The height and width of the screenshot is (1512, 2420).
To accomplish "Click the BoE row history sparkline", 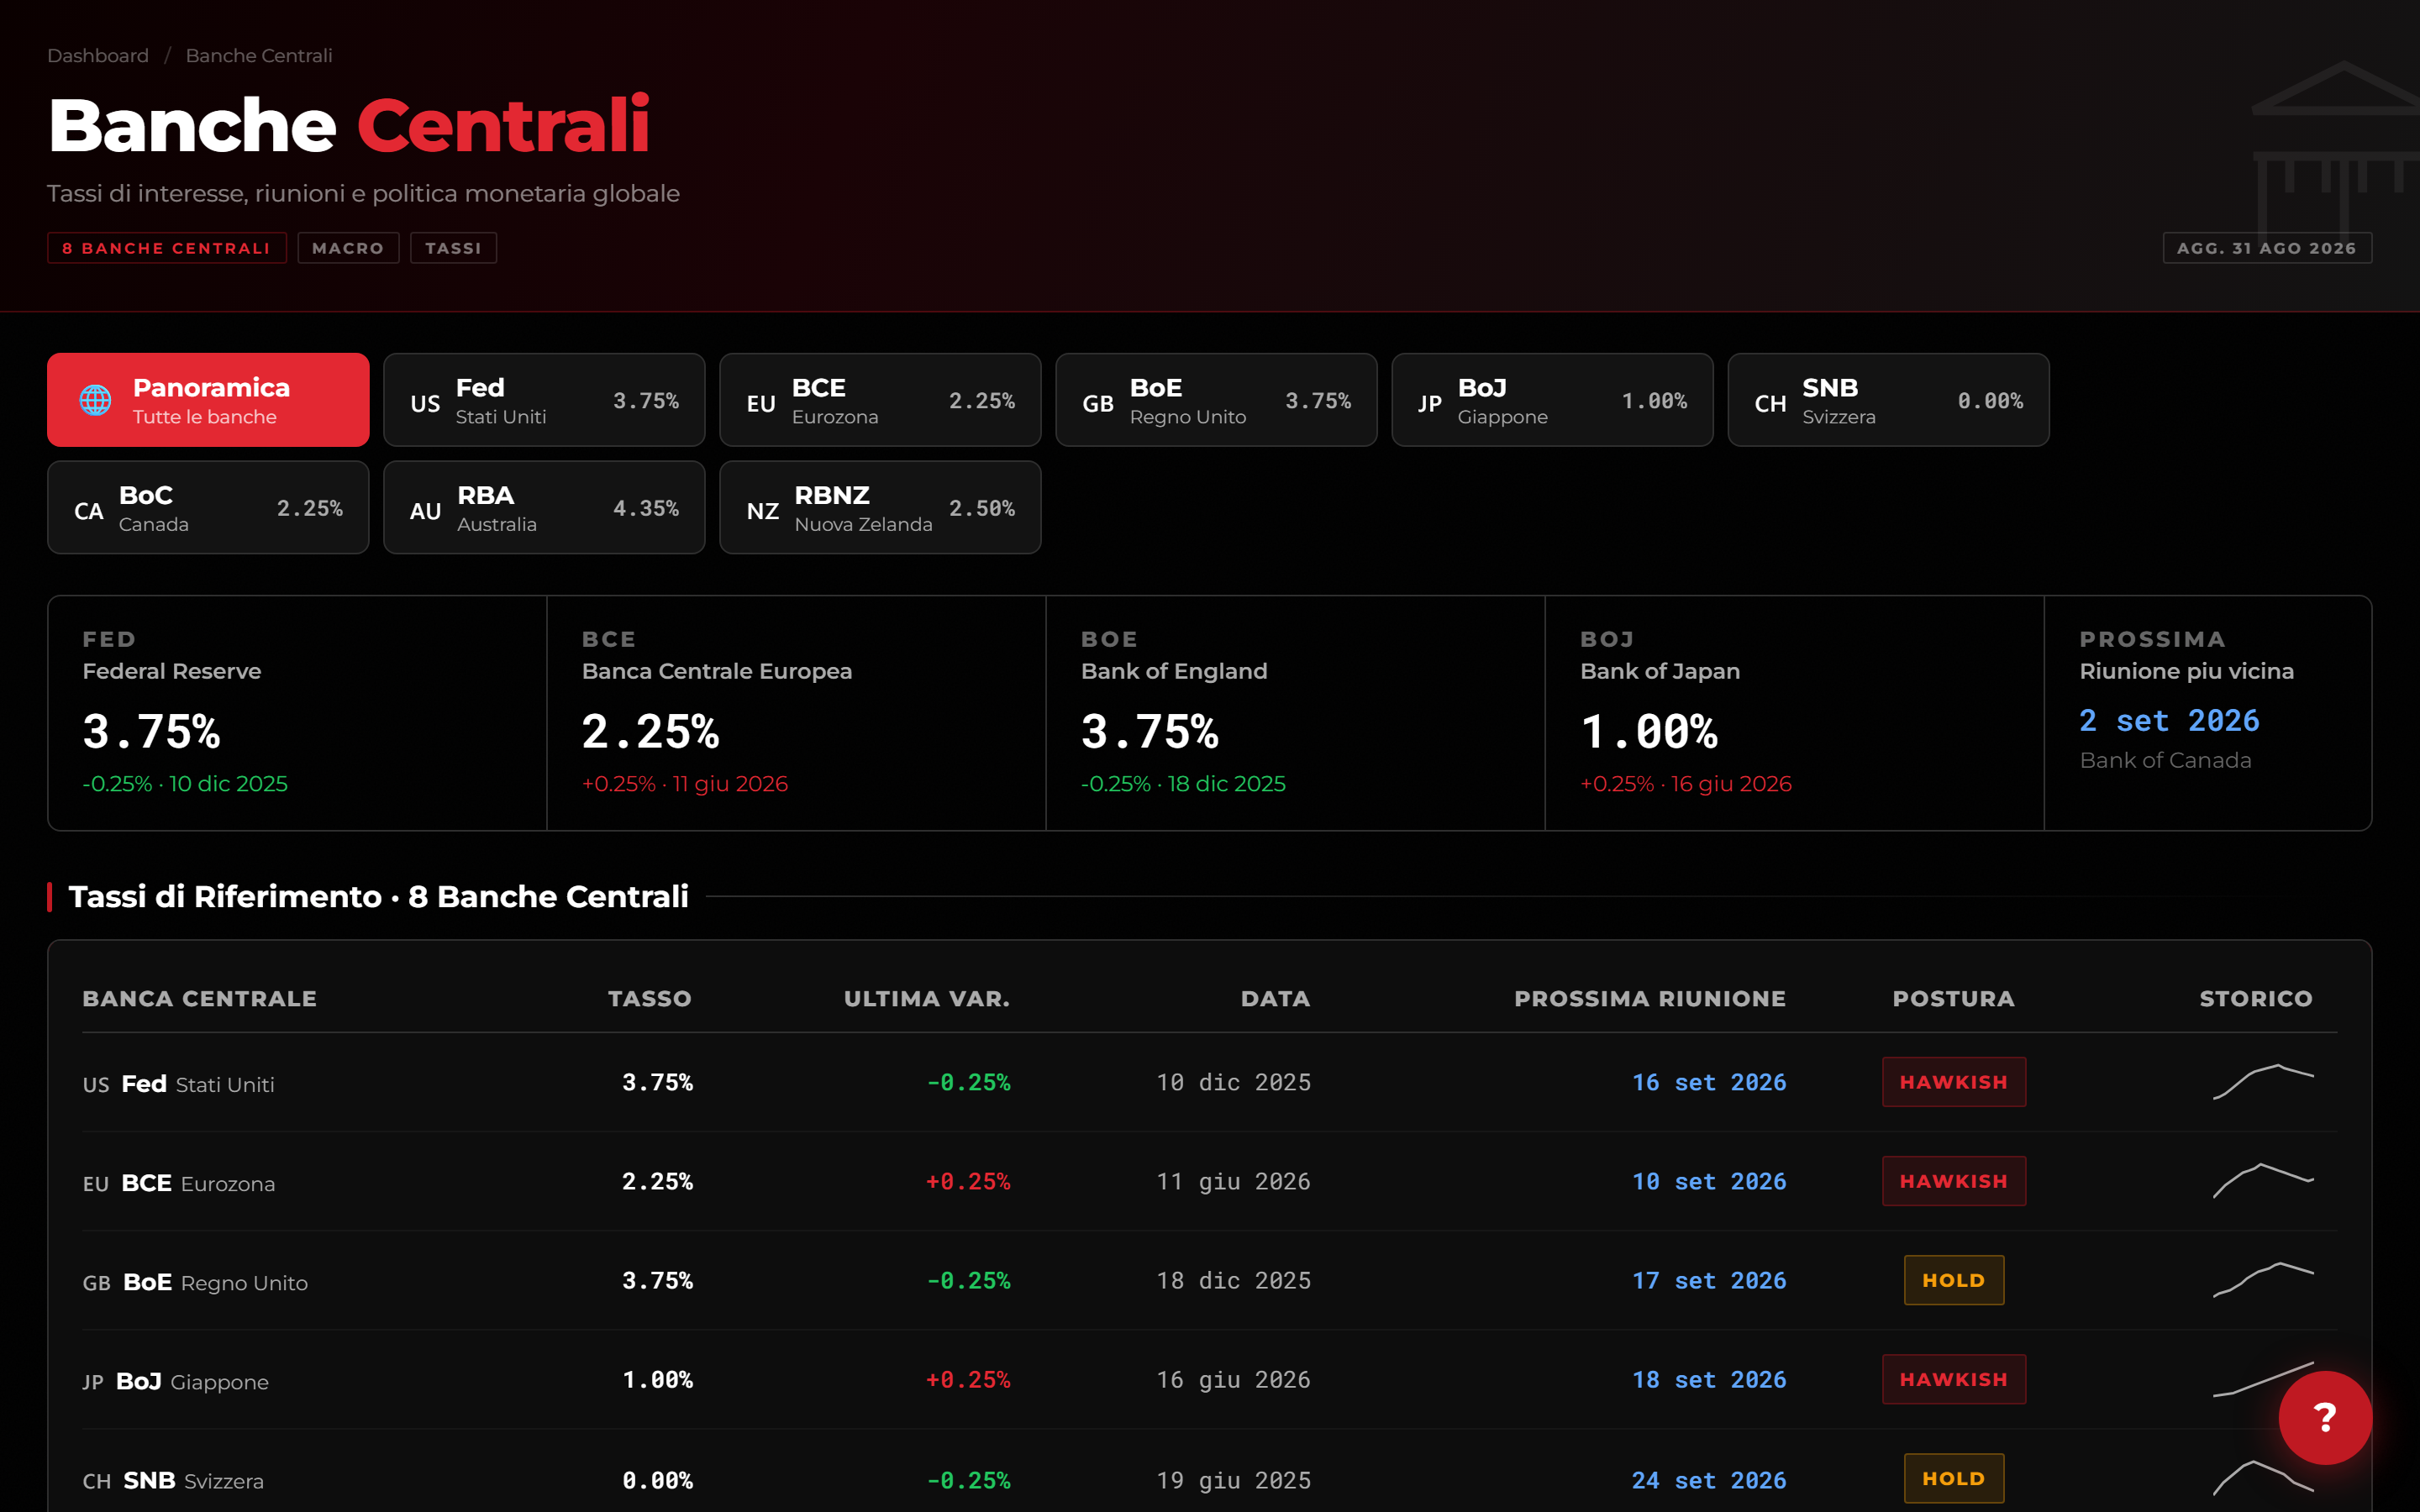I will click(x=2263, y=1279).
